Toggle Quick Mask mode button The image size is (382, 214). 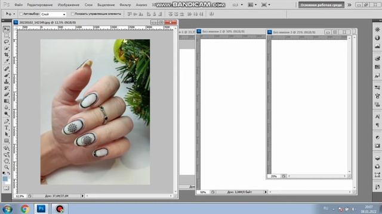click(7, 188)
